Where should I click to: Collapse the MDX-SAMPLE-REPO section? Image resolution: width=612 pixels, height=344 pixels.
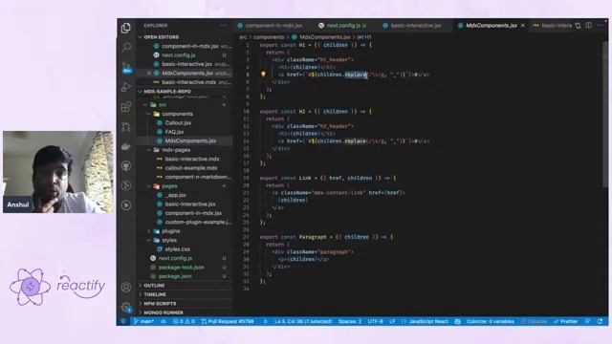coord(167,92)
